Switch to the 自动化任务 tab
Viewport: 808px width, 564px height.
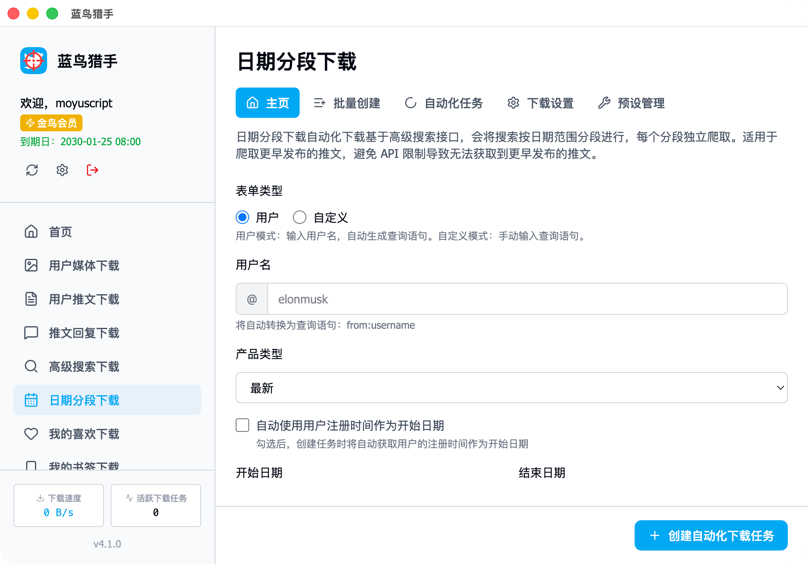[444, 103]
